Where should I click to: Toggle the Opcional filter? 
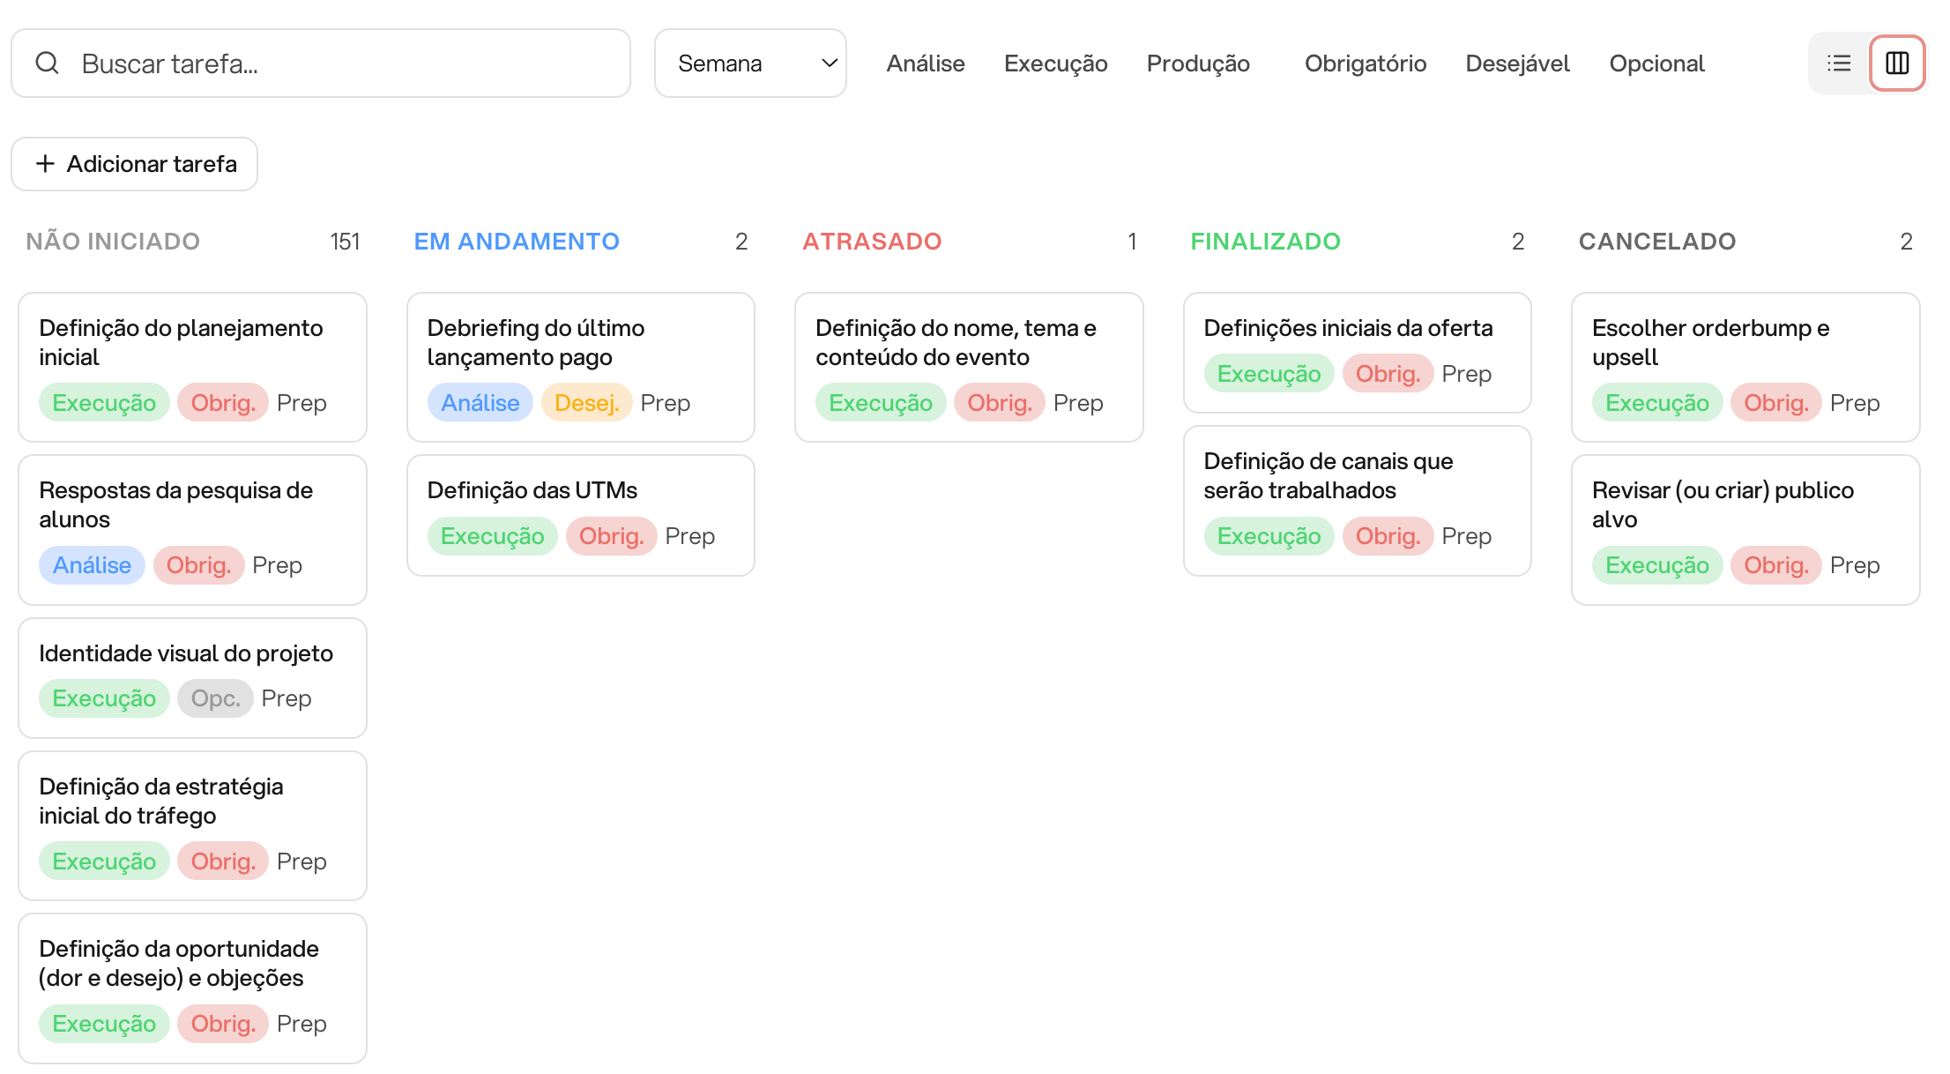pyautogui.click(x=1656, y=63)
